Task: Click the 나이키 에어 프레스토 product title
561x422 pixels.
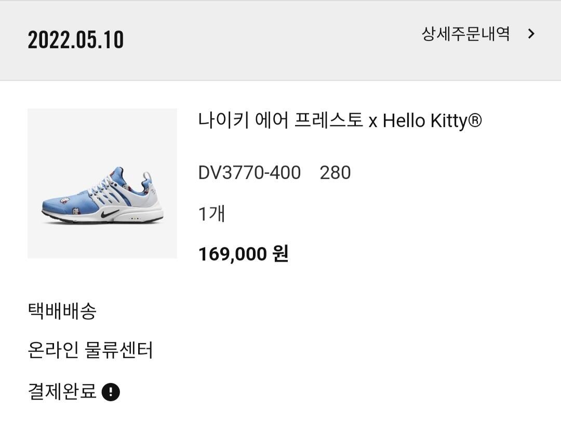Action: point(280,121)
